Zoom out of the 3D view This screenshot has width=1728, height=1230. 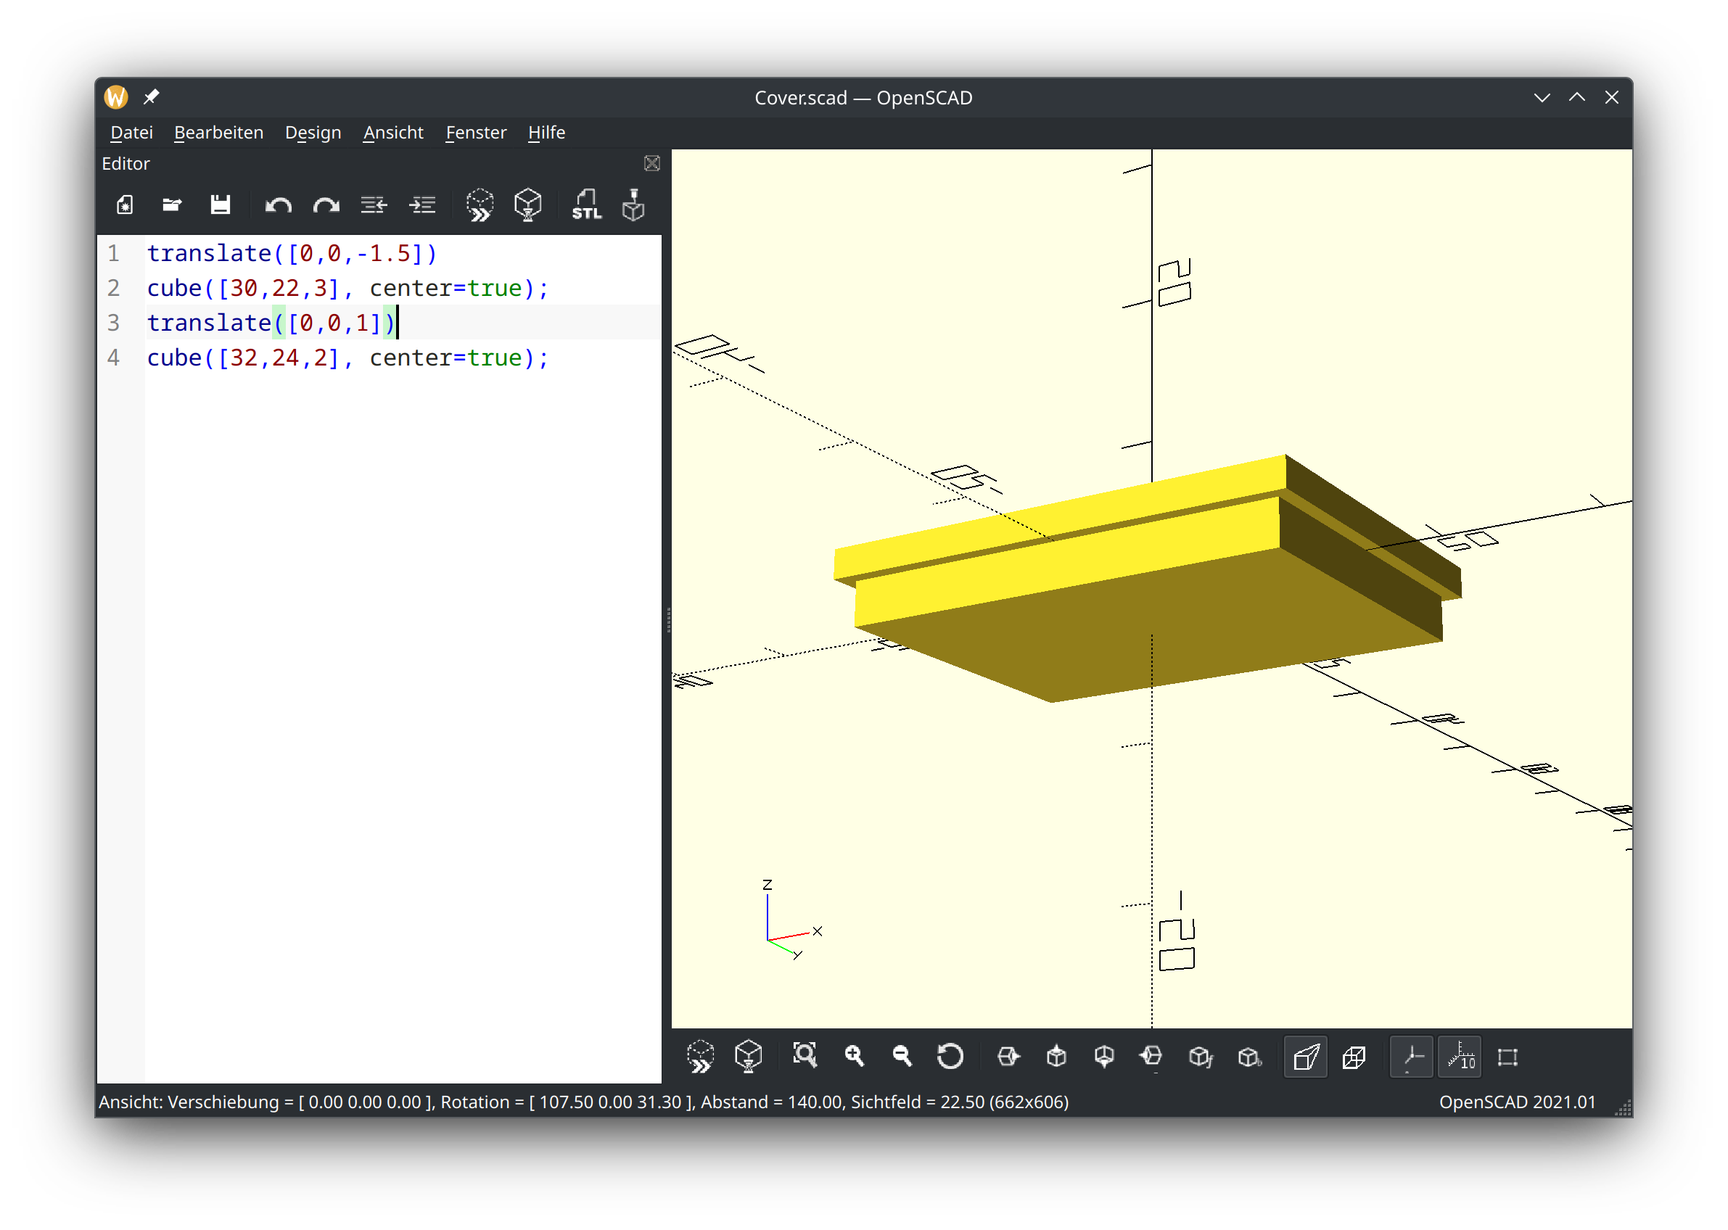click(x=902, y=1057)
